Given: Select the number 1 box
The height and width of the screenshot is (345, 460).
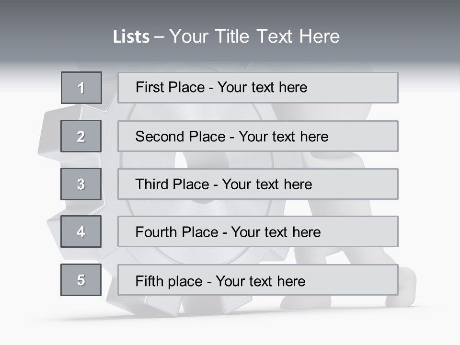Looking at the screenshot, I should pyautogui.click(x=81, y=88).
